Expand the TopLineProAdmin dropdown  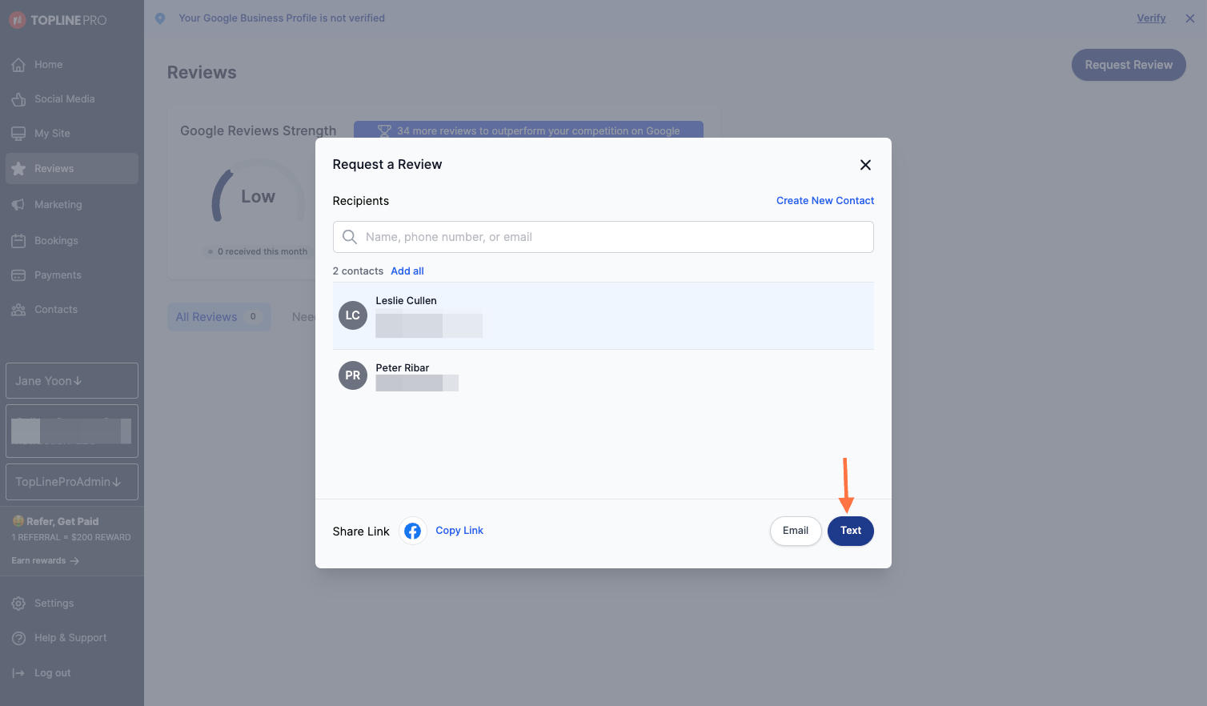[x=72, y=482]
